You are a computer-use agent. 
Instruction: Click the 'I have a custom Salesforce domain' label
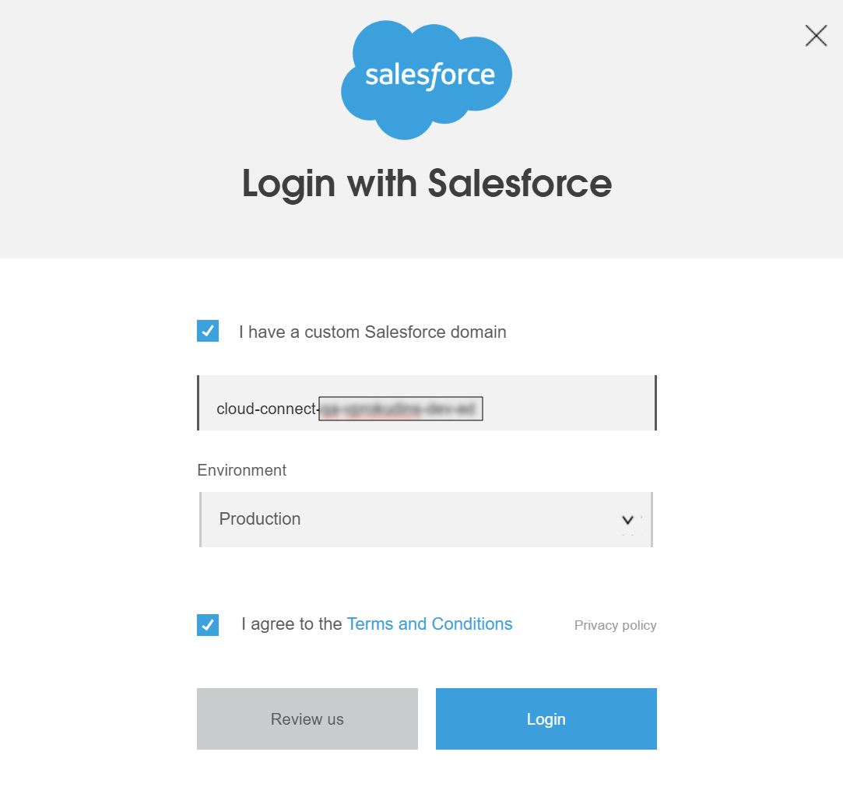[373, 332]
